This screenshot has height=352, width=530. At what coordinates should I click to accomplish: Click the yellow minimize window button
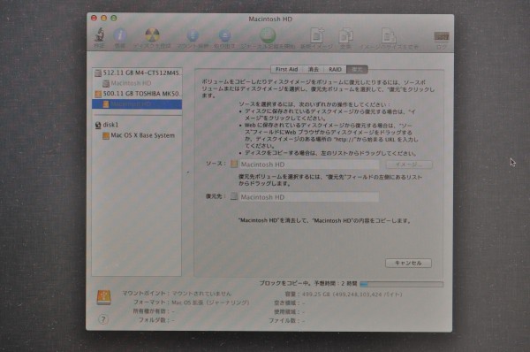103,19
